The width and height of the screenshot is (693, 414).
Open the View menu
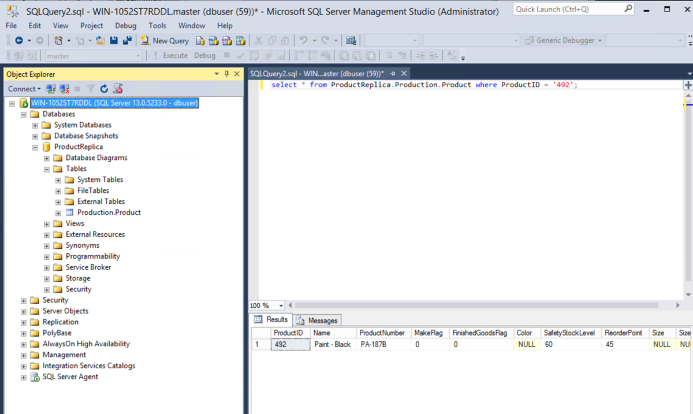(61, 25)
